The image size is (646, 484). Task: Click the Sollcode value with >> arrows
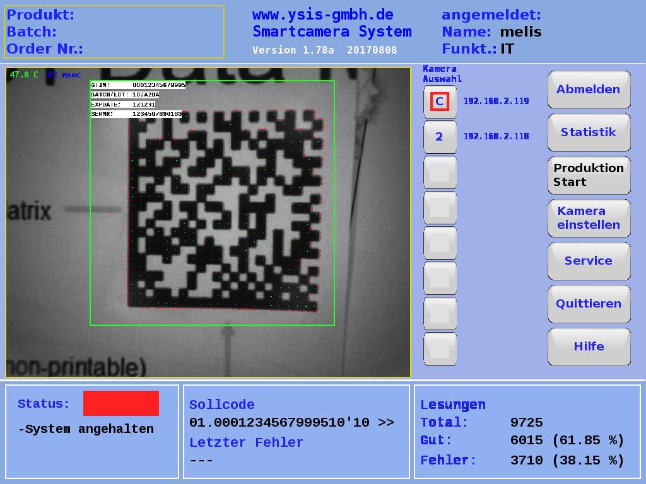click(x=291, y=423)
